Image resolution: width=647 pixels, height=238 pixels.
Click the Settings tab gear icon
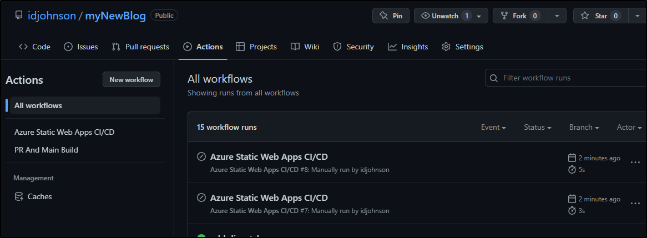point(446,47)
